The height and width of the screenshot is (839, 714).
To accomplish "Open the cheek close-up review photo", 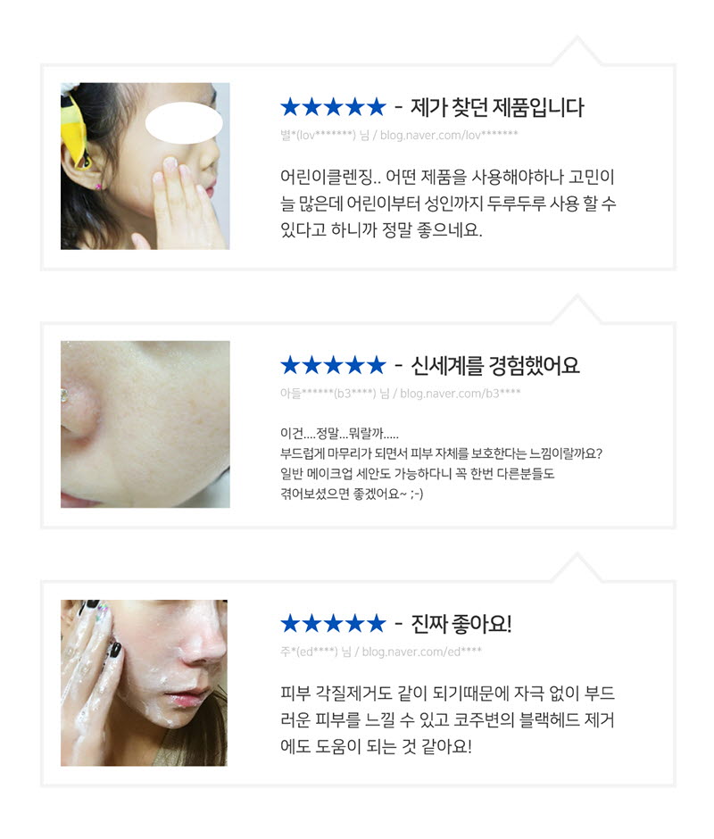I will tap(145, 424).
